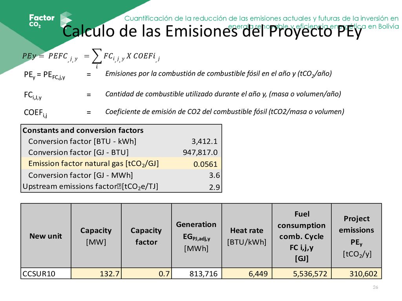Click the heat rate cell 6,449
402x301 pixels.
tap(247, 274)
